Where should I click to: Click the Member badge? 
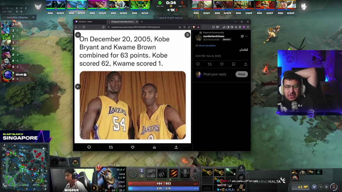point(227,40)
